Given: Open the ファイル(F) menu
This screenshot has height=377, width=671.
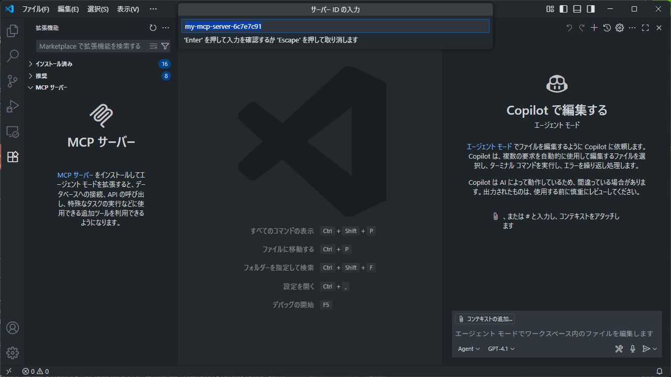Looking at the screenshot, I should click(x=36, y=9).
